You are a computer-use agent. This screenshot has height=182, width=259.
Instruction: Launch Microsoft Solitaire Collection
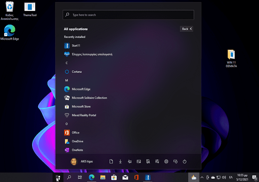tap(85, 98)
